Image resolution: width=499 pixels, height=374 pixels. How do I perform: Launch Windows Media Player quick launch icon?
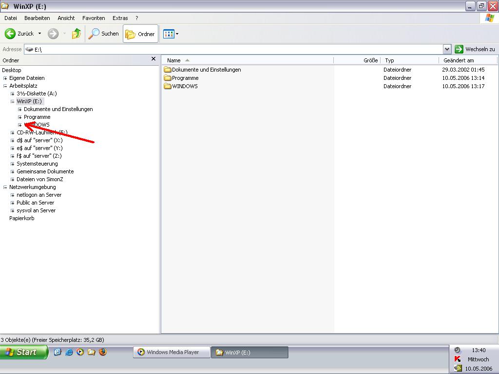(x=80, y=352)
